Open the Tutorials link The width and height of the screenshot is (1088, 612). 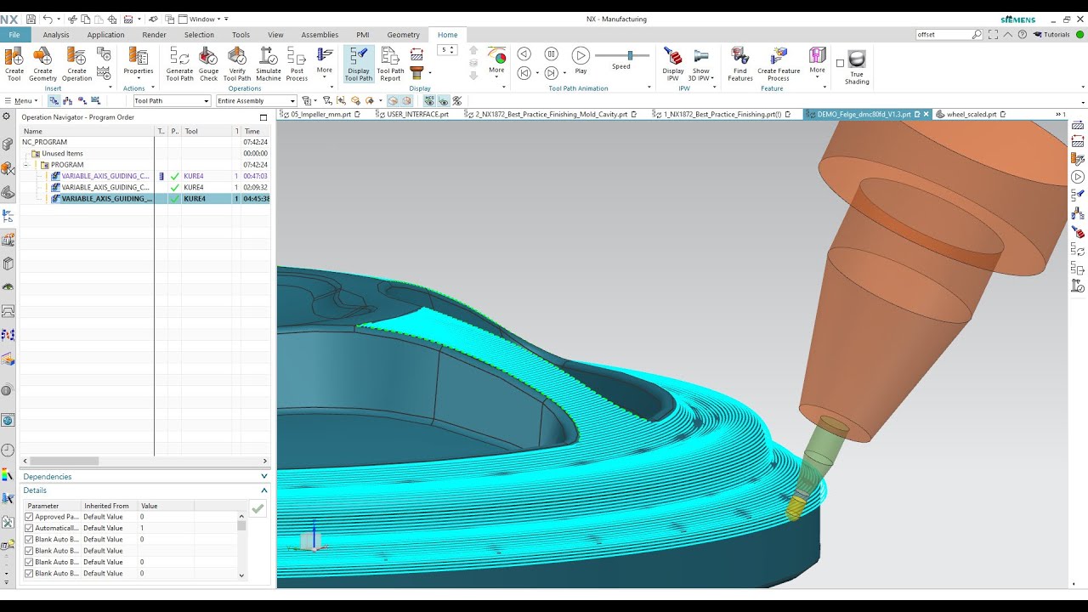[1051, 35]
